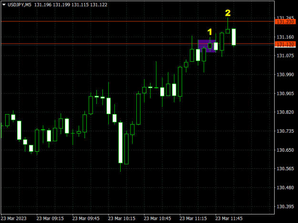The image size is (298, 223).
Task: Click the 130.480 price scale value
Action: point(285,187)
